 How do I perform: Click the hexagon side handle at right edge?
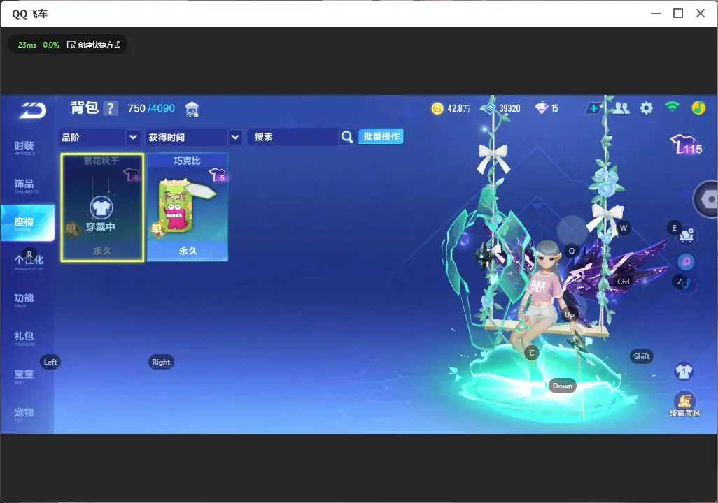pyautogui.click(x=707, y=199)
